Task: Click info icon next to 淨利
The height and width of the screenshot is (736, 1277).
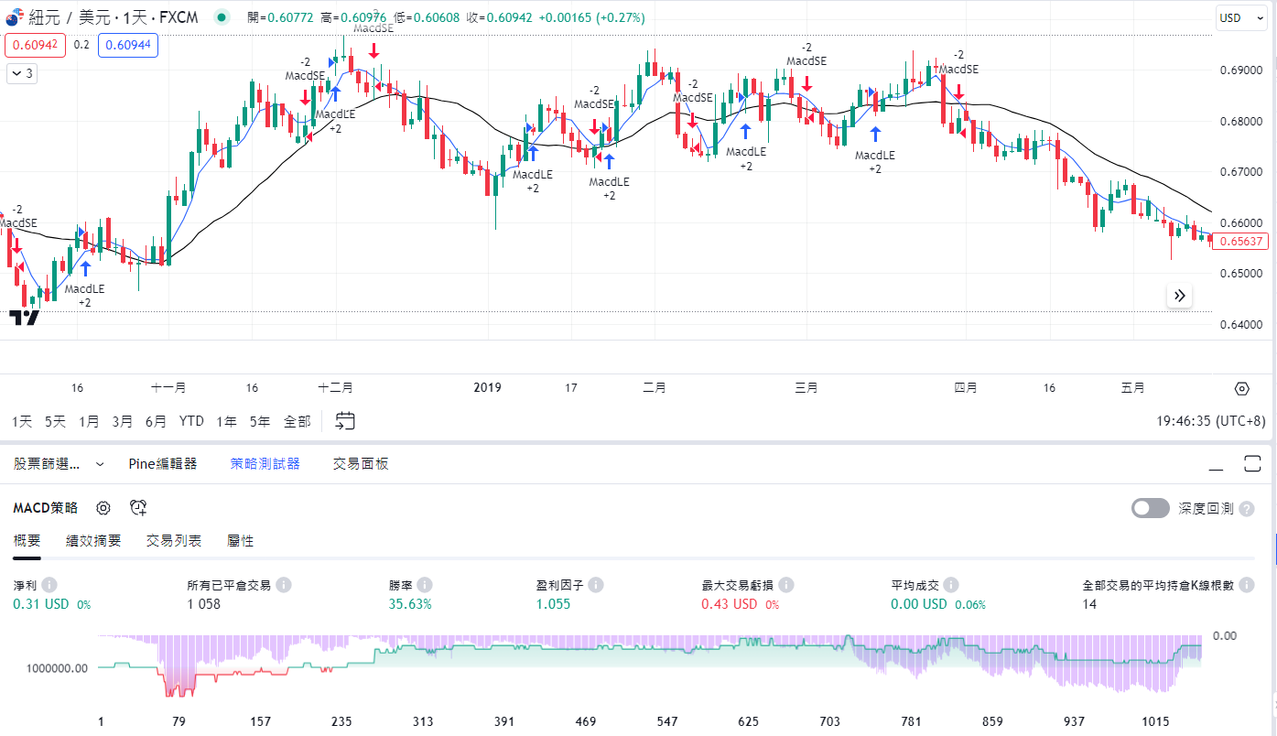Action: tap(49, 585)
